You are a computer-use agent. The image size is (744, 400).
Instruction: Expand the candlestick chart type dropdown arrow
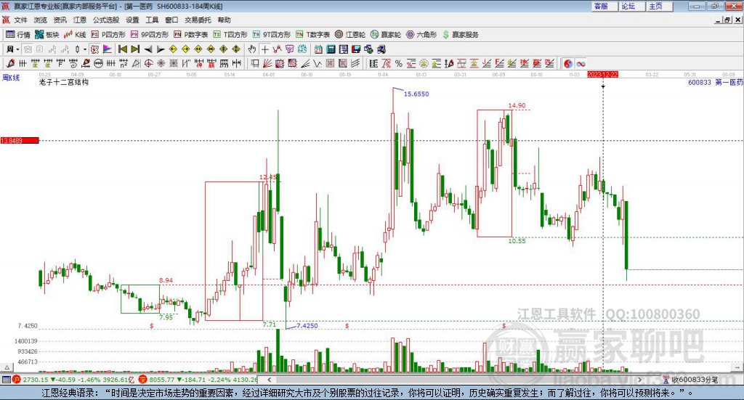pos(85,49)
